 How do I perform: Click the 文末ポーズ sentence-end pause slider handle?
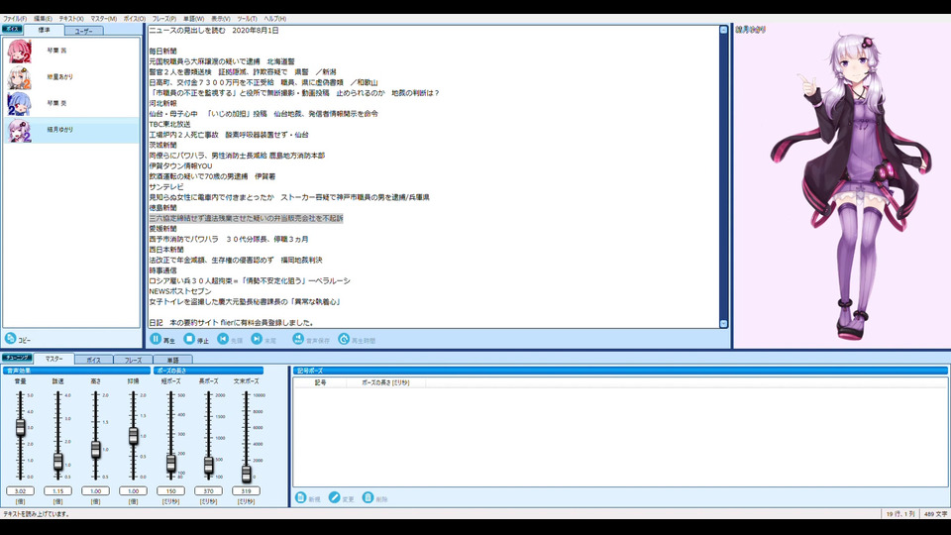point(247,474)
